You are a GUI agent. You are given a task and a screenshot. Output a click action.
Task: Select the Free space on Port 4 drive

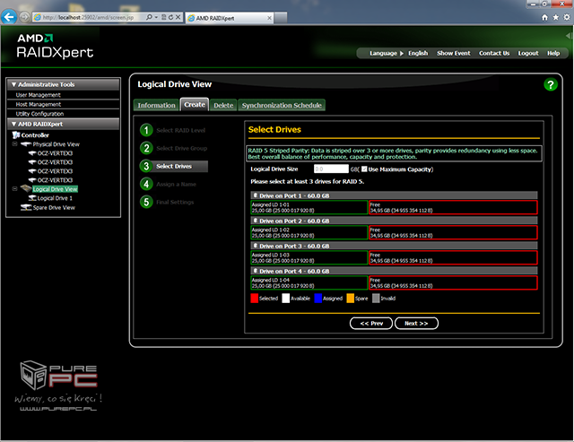click(x=453, y=282)
